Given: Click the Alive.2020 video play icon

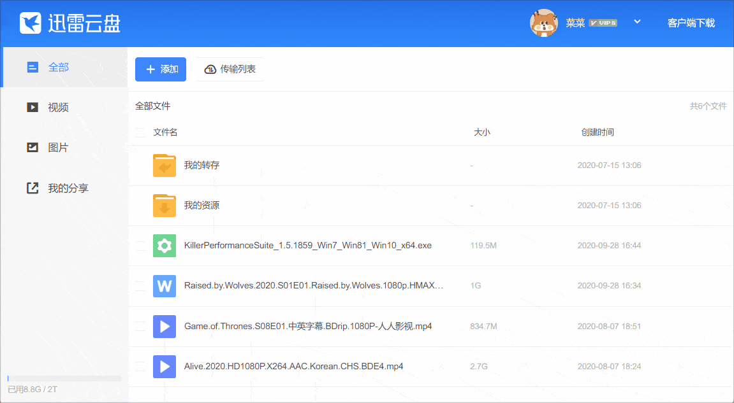Looking at the screenshot, I should (x=165, y=367).
